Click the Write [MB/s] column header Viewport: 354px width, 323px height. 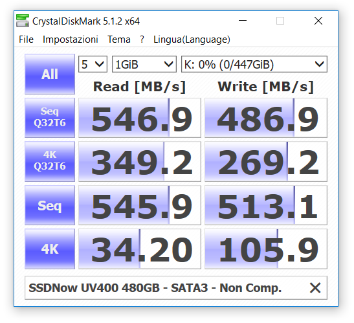click(266, 87)
